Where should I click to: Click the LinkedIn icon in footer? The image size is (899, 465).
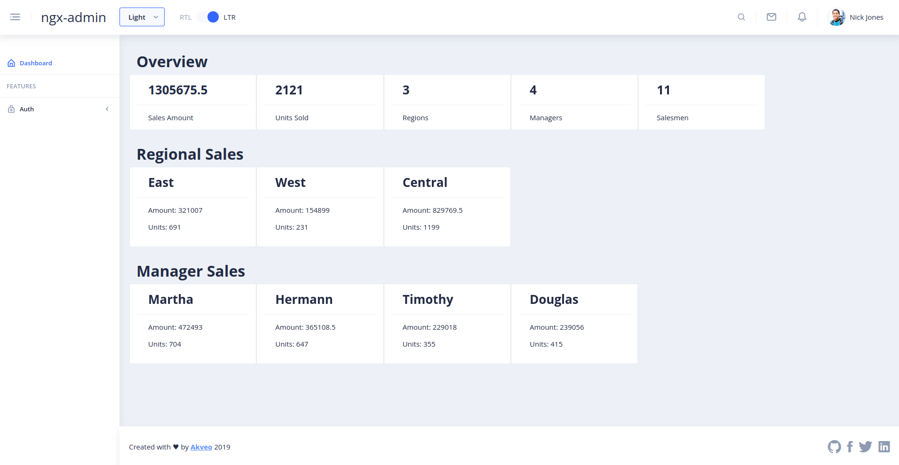tap(884, 447)
